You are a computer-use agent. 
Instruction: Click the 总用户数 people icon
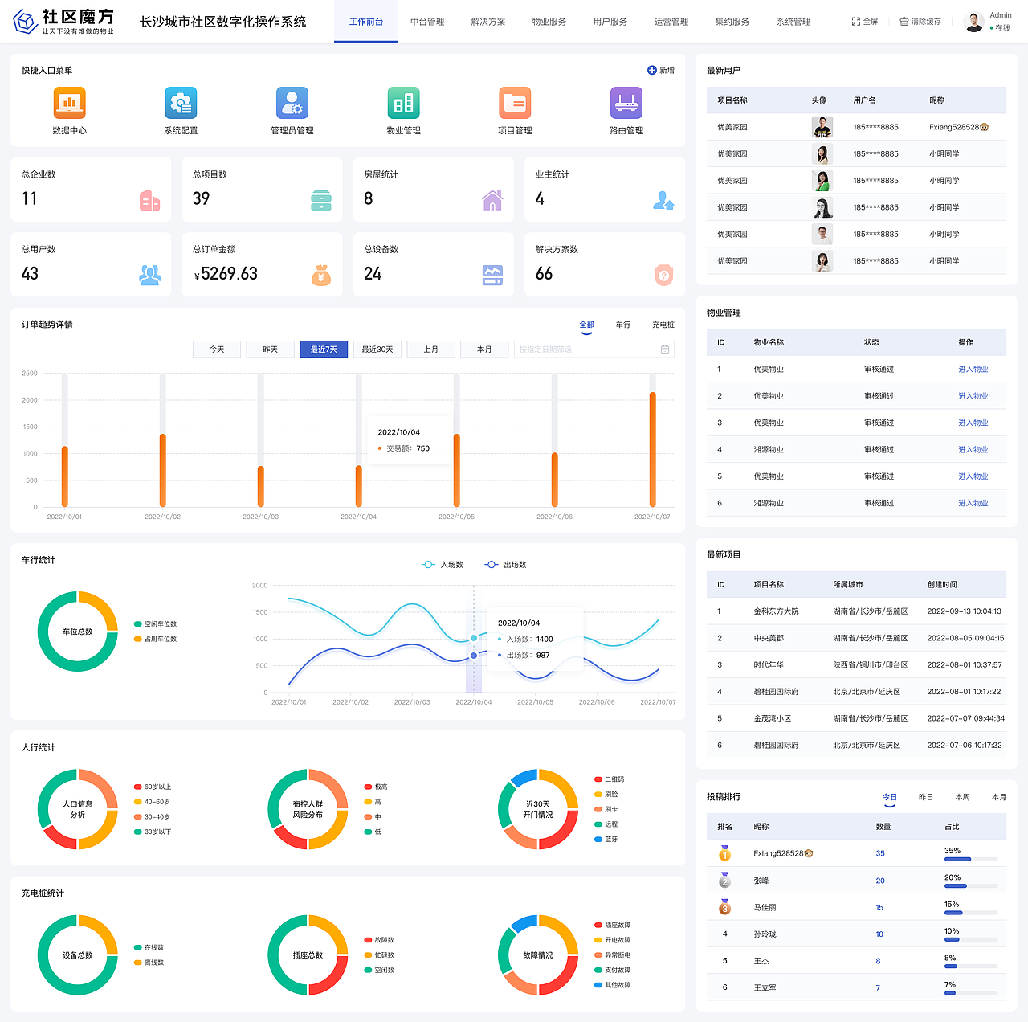[149, 275]
